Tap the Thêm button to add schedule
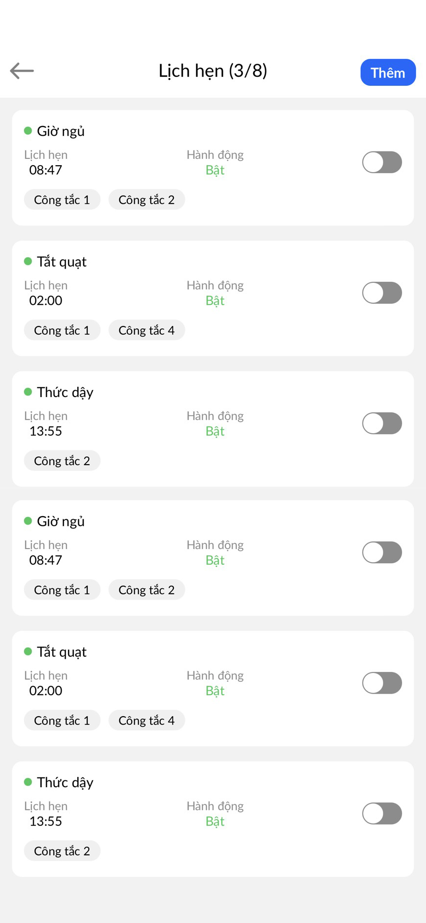 pyautogui.click(x=388, y=73)
